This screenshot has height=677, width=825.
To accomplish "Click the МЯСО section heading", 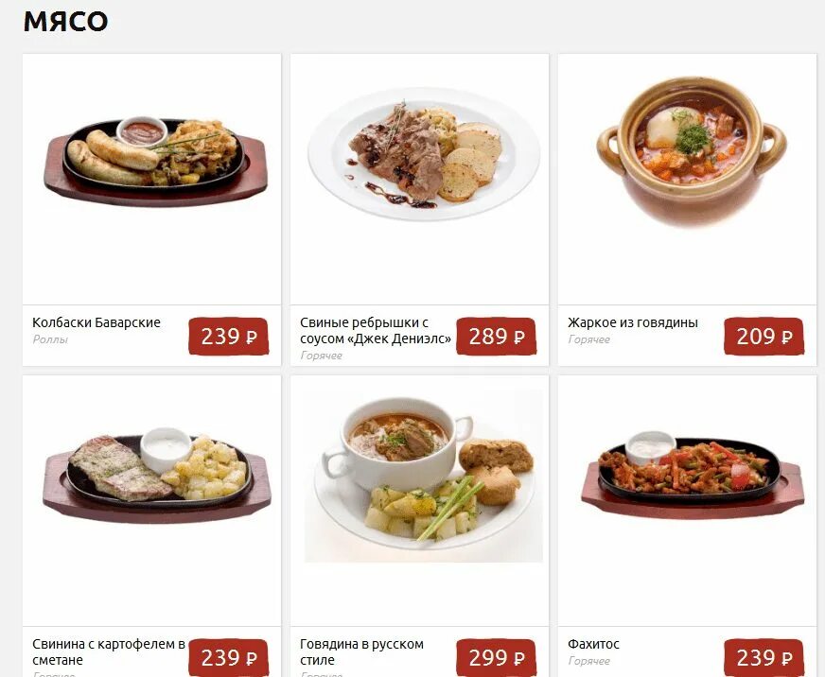I will (x=66, y=22).
